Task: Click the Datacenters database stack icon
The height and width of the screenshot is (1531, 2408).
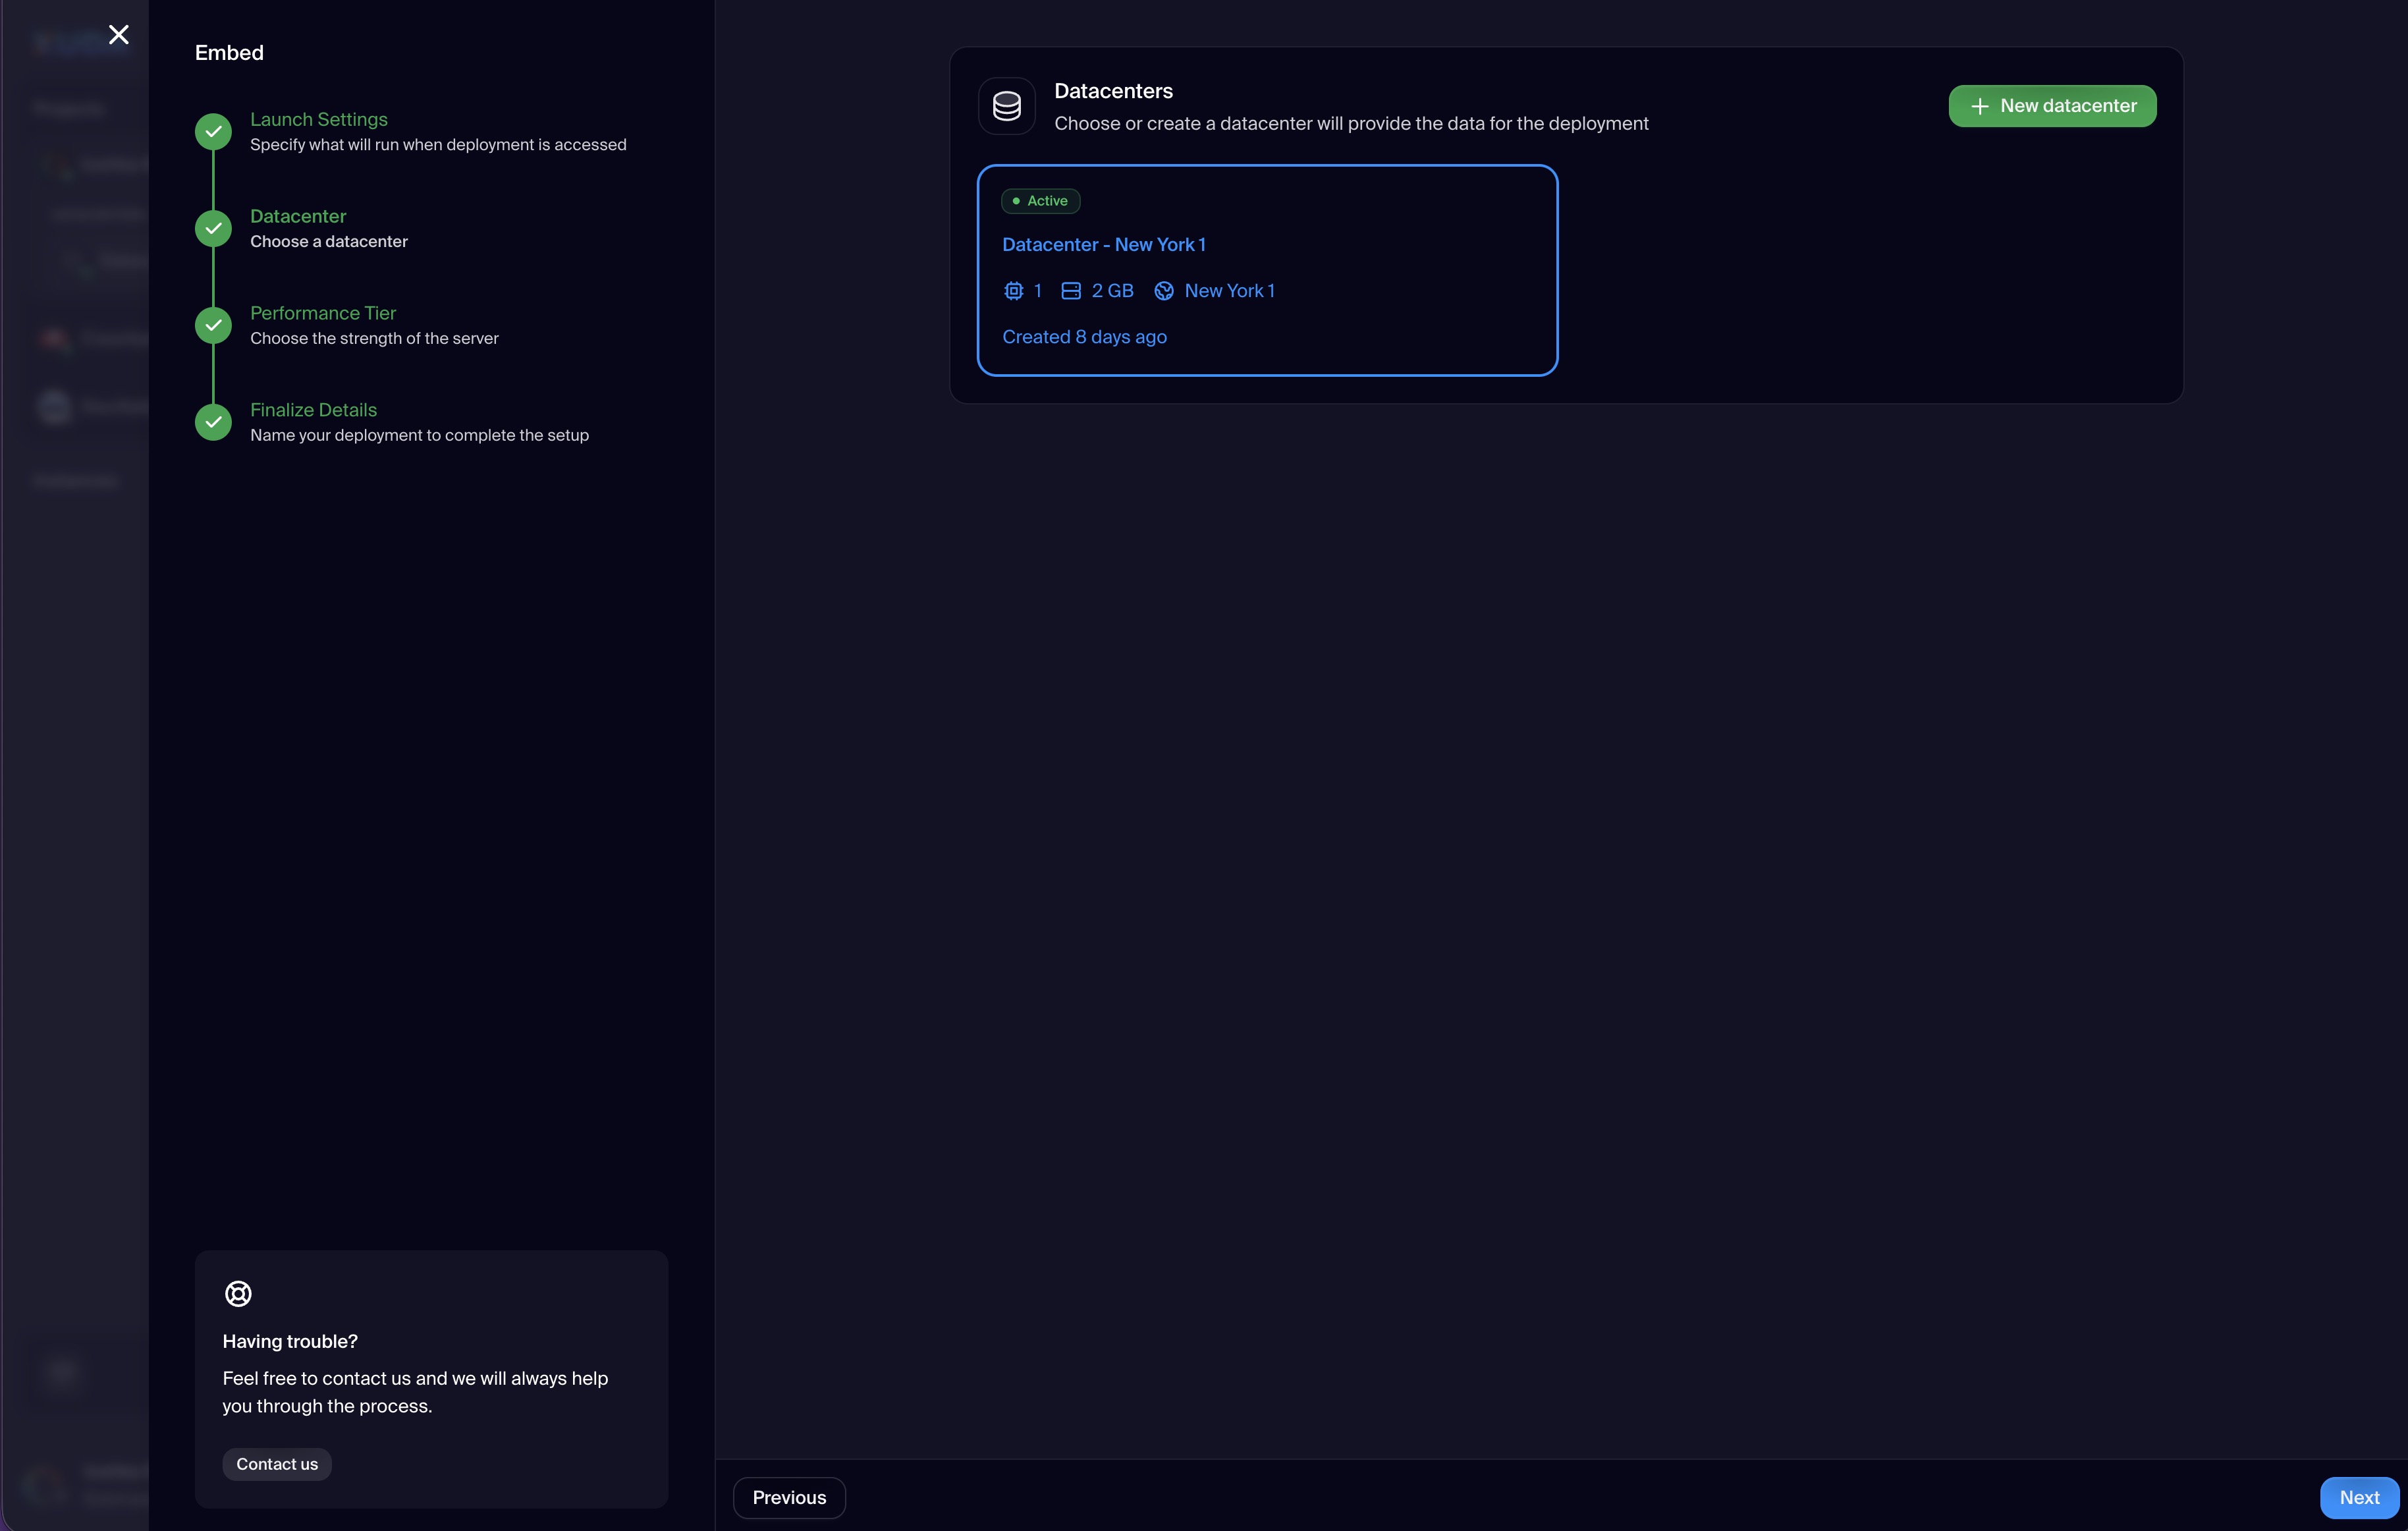Action: [x=1006, y=106]
